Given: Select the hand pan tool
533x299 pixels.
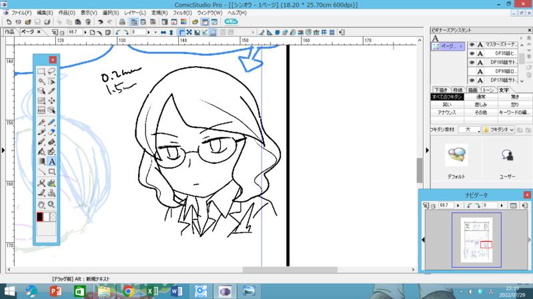Looking at the screenshot, I should click(41, 204).
